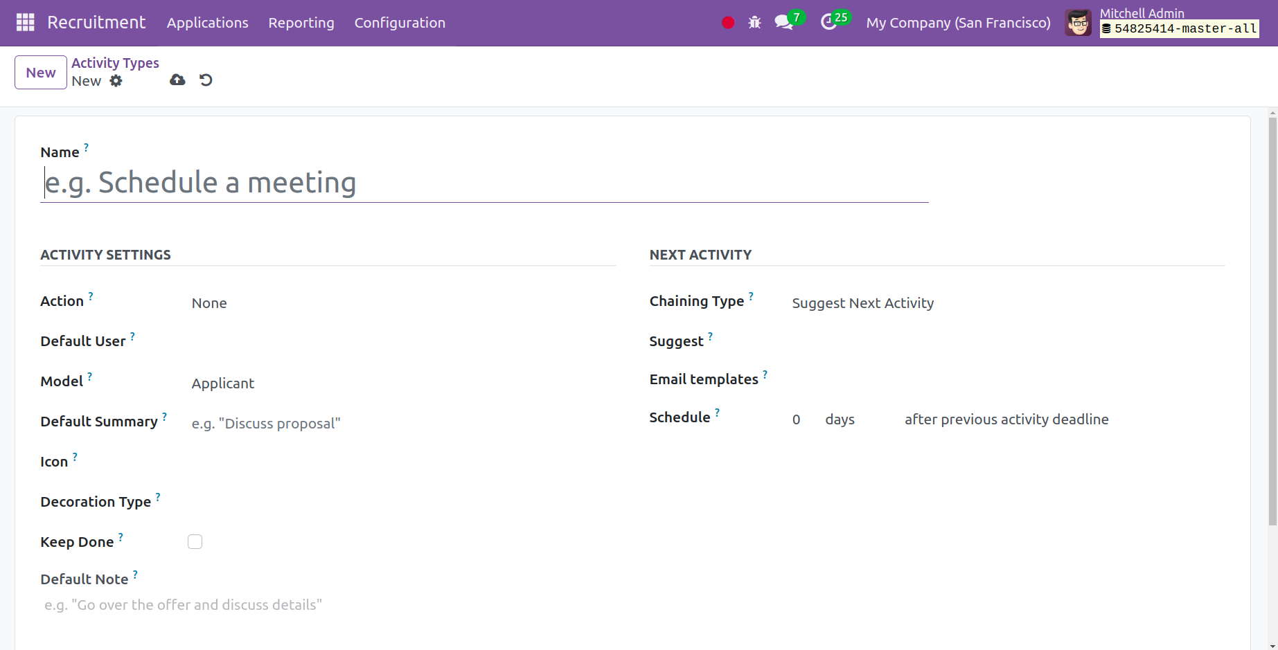
Task: Click the red recording indicator icon
Action: (727, 22)
